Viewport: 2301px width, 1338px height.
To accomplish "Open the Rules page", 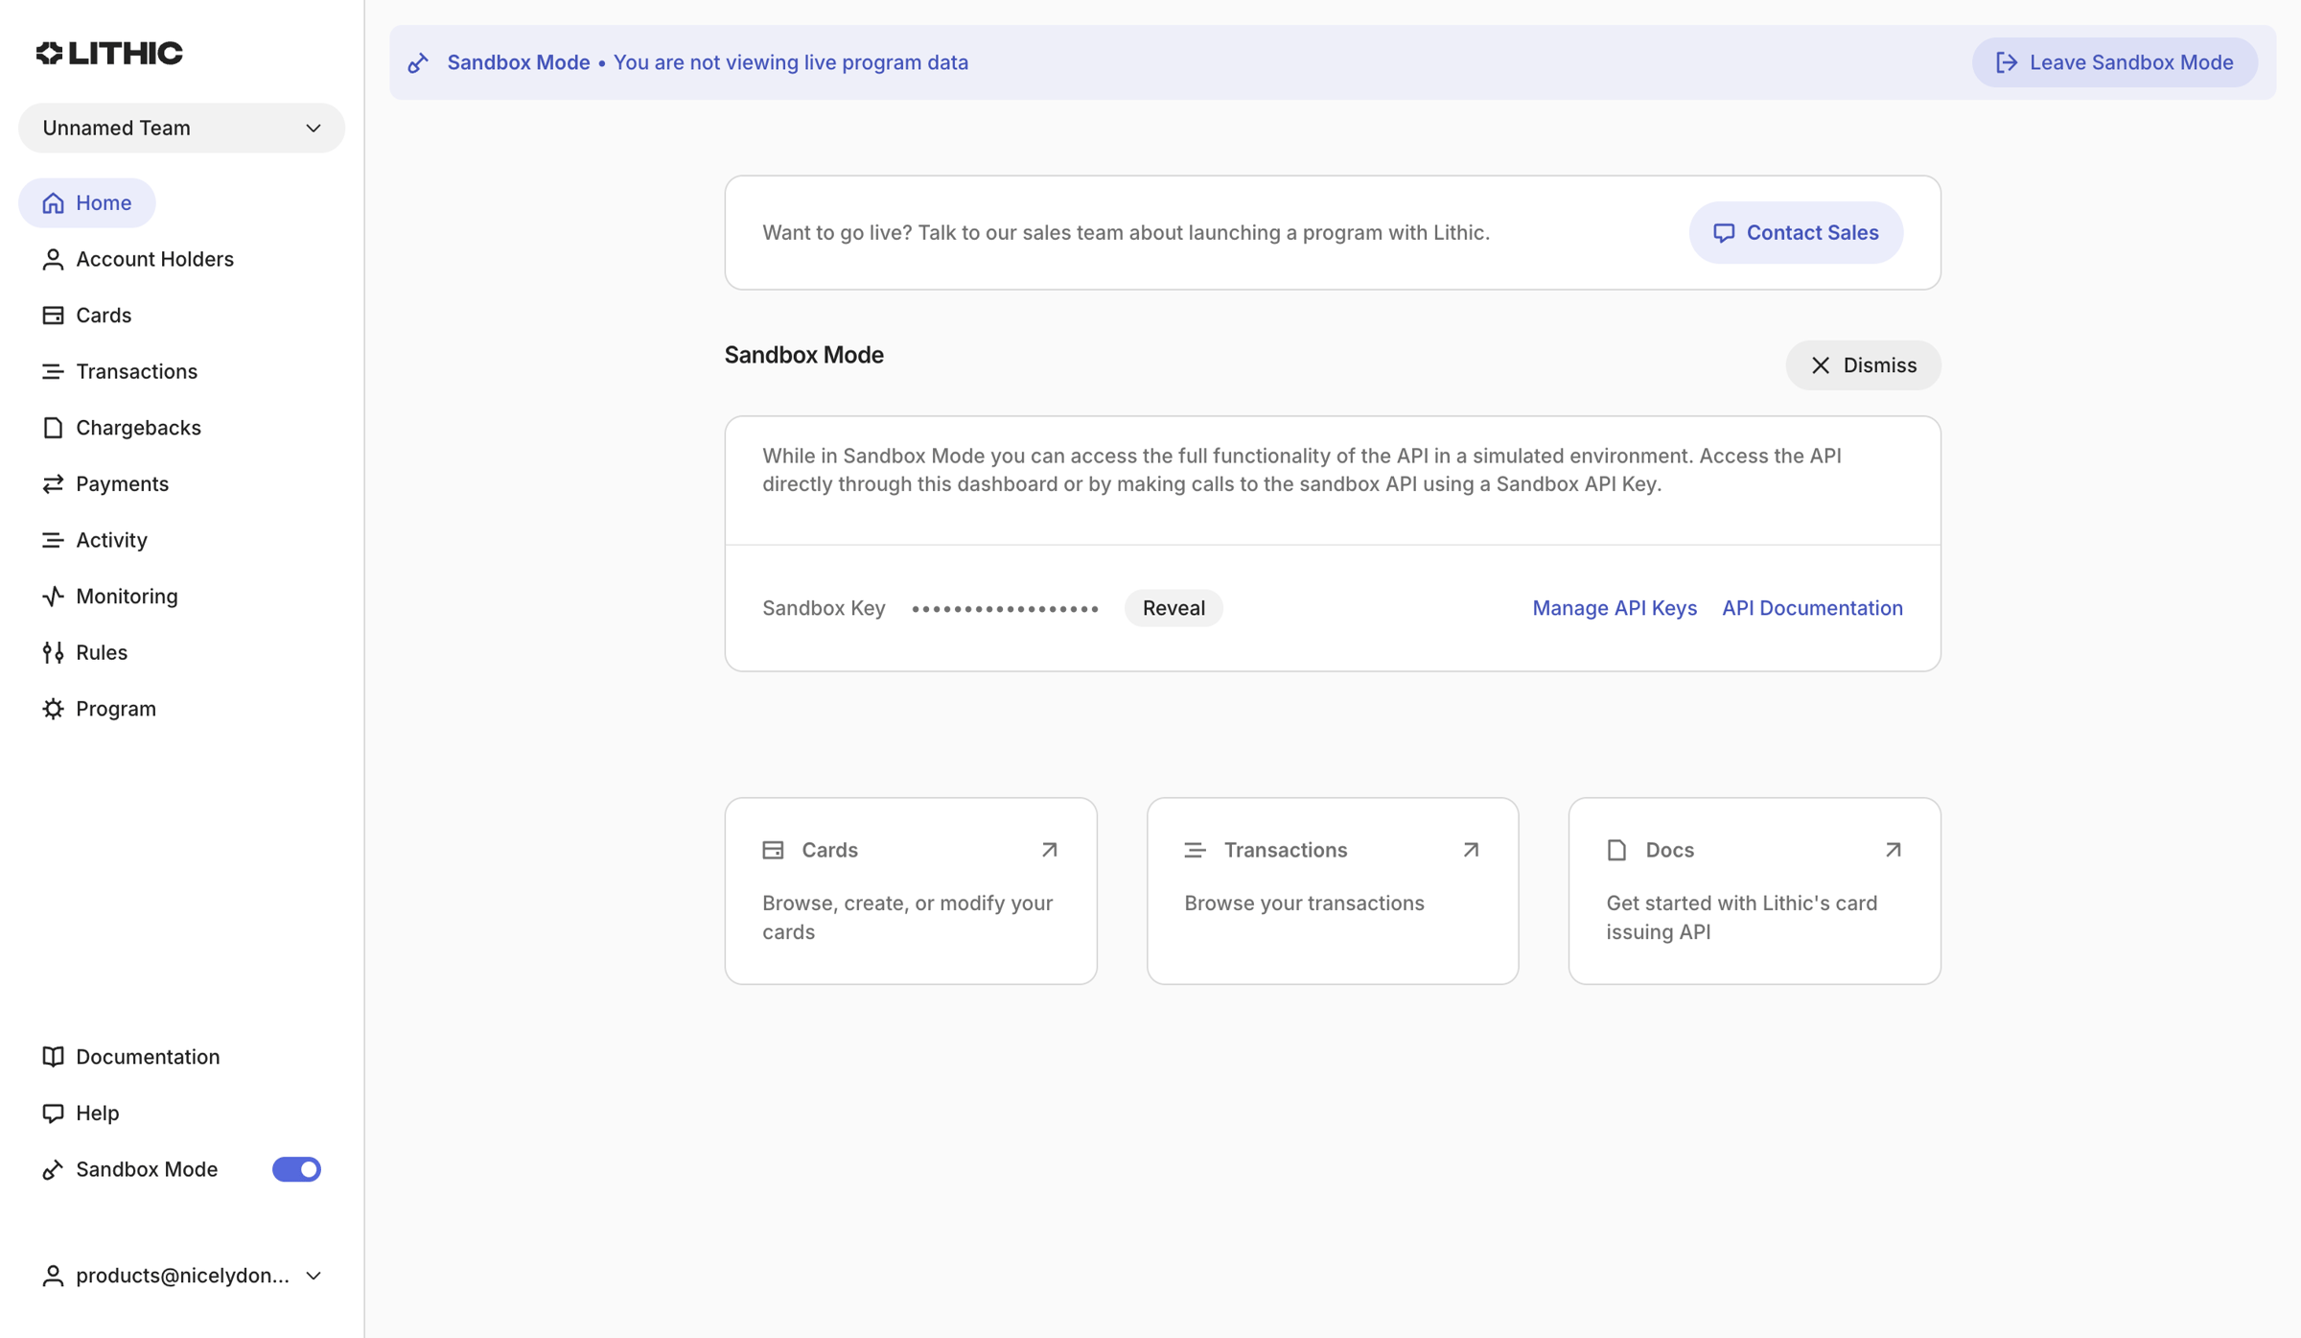I will (84, 652).
